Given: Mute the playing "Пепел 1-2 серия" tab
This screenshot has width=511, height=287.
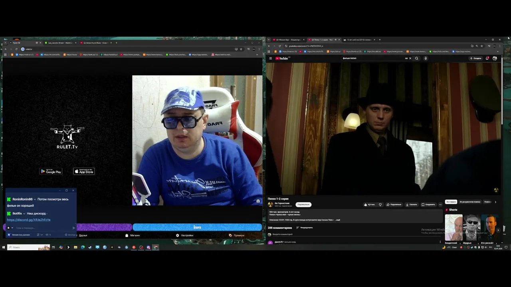Looking at the screenshot, I should pyautogui.click(x=335, y=40).
